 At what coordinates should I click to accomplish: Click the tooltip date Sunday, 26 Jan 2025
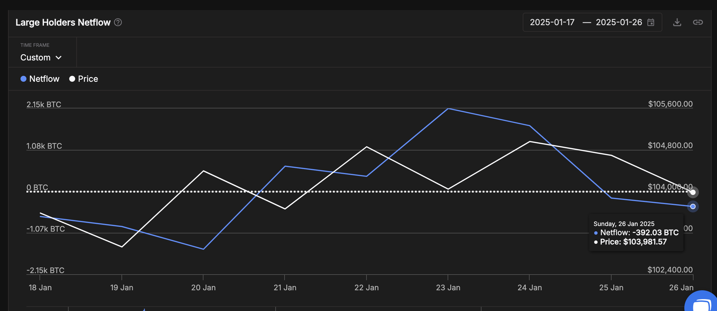(x=624, y=224)
